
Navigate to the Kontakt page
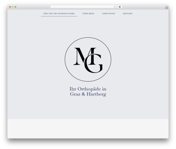[x=128, y=13]
